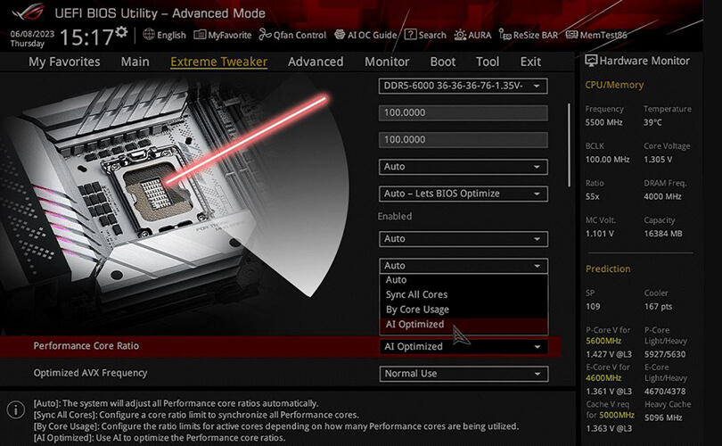Go to the Exit menu
The image size is (722, 446).
pyautogui.click(x=530, y=62)
